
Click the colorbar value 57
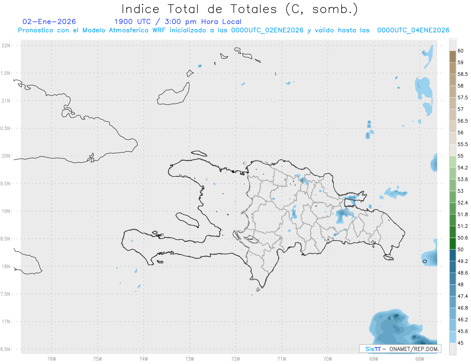tap(460, 109)
